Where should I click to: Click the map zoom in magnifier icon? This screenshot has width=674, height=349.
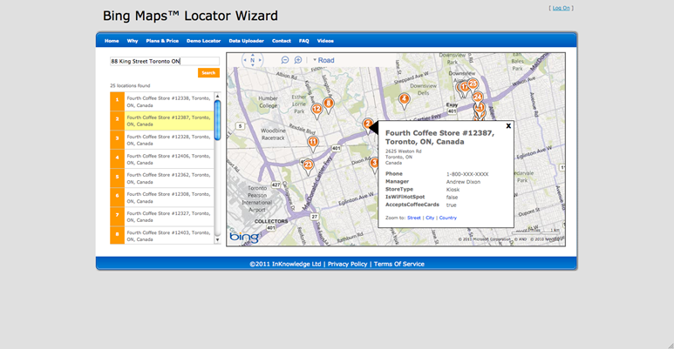point(298,60)
